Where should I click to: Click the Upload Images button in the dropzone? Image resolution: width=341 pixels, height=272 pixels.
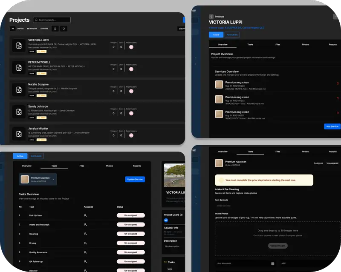point(279,245)
